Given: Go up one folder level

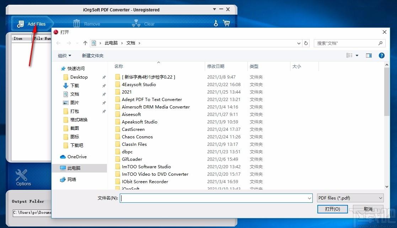Looking at the screenshot, I should coord(85,43).
